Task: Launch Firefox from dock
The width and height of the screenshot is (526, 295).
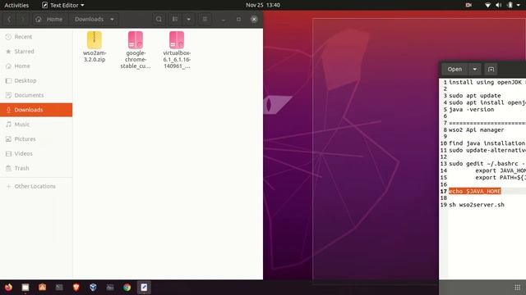Action: 8,288
